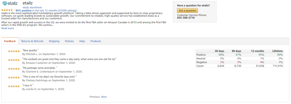Open the Help tab

82,41
